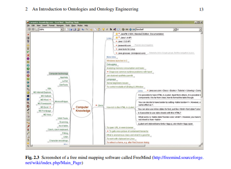
Task: Follow the Java 1.4 API link node
Action: click(124, 38)
